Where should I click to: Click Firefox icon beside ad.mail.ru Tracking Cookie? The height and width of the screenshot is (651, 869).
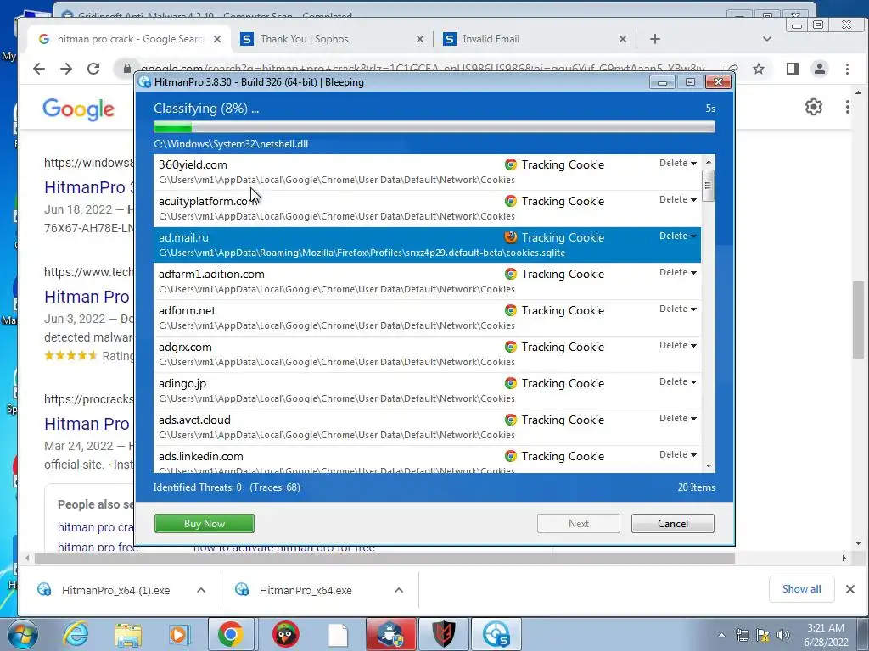tap(510, 237)
